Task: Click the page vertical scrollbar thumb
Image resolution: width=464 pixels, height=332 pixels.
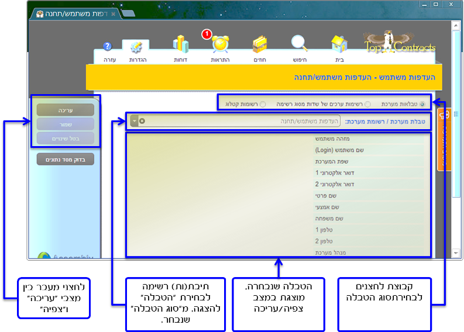Action: pos(456,114)
